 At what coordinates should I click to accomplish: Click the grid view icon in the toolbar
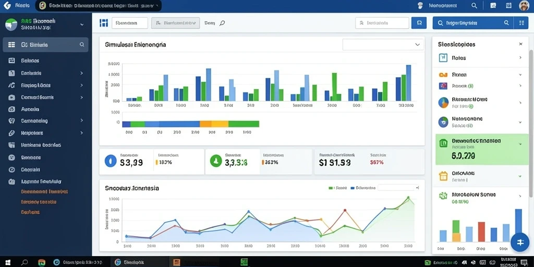pyautogui.click(x=104, y=23)
